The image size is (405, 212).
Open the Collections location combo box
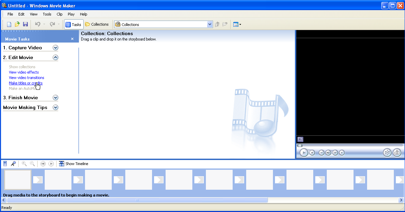coord(164,24)
